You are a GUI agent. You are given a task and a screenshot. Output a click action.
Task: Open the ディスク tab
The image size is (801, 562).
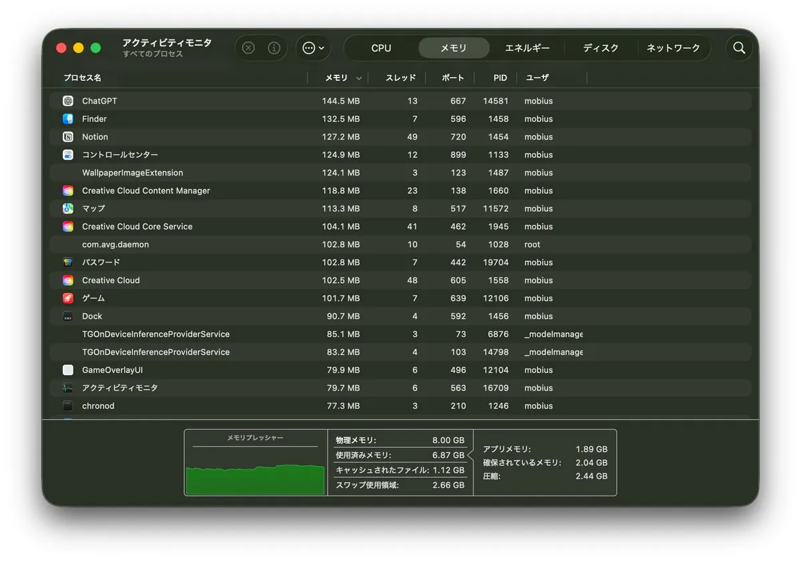tap(601, 48)
